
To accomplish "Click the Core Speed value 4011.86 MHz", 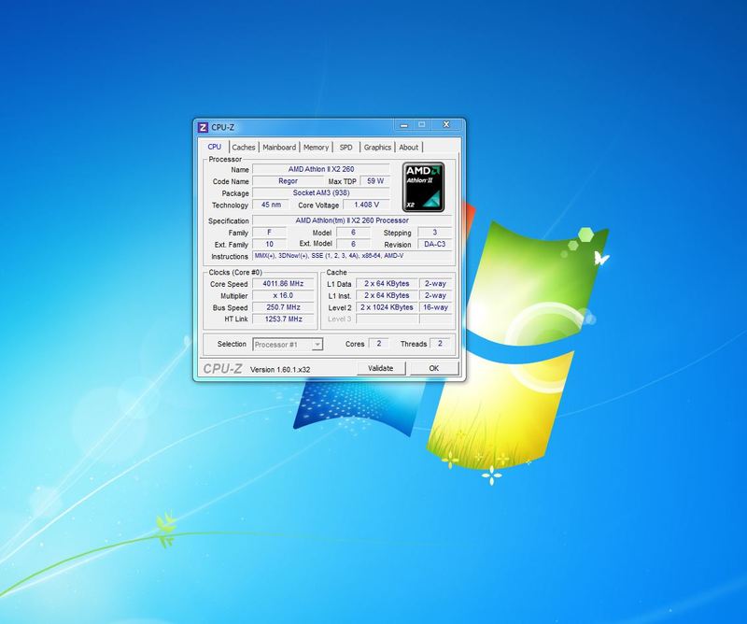I will coord(283,284).
